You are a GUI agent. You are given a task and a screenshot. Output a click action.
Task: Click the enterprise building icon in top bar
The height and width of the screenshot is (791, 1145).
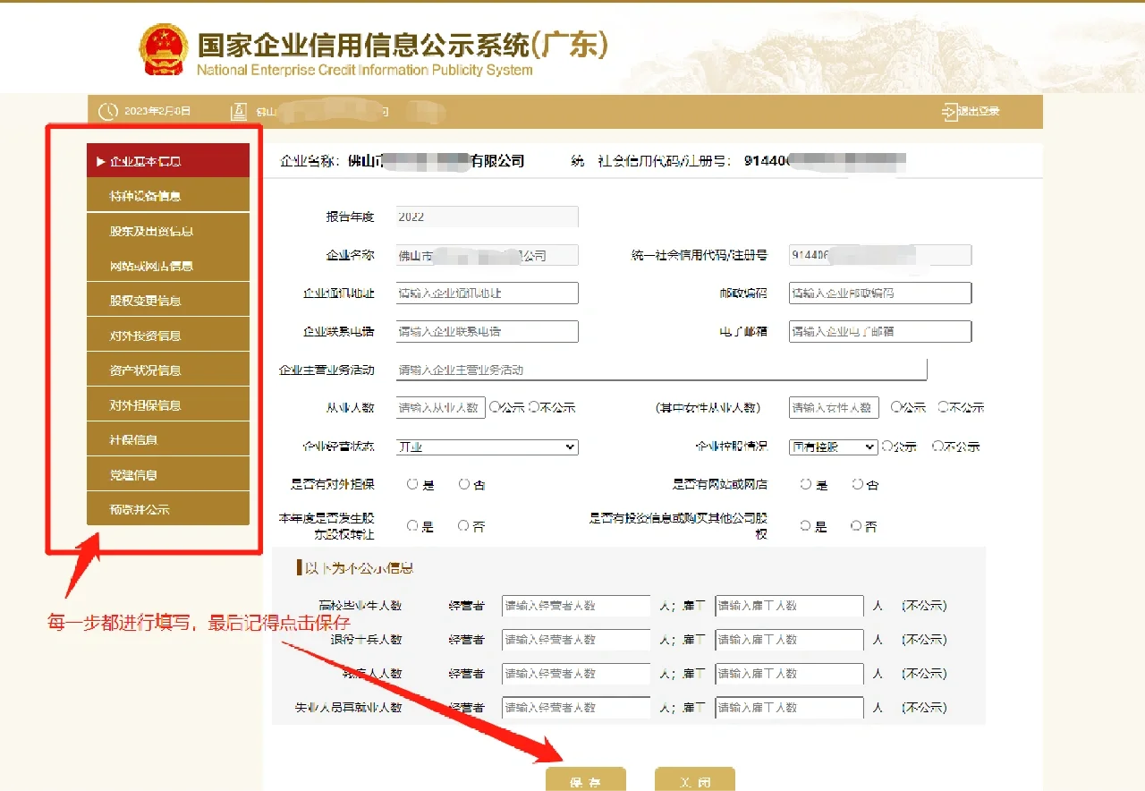pos(238,112)
